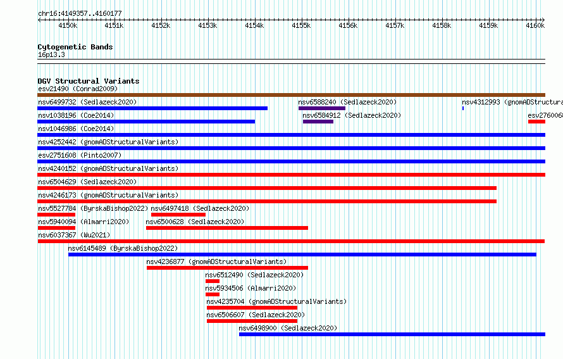This screenshot has width=563, height=359.
Task: Click the 16p13.3 band label
Action: pyautogui.click(x=51, y=54)
